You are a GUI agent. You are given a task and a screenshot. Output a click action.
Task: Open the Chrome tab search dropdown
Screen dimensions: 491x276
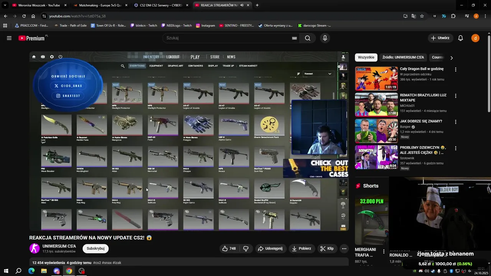[x=5, y=5]
